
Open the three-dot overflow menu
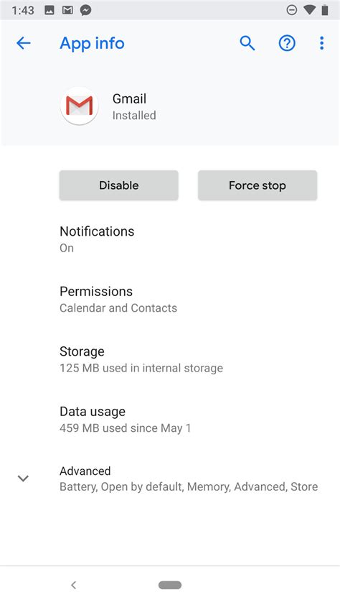[321, 43]
